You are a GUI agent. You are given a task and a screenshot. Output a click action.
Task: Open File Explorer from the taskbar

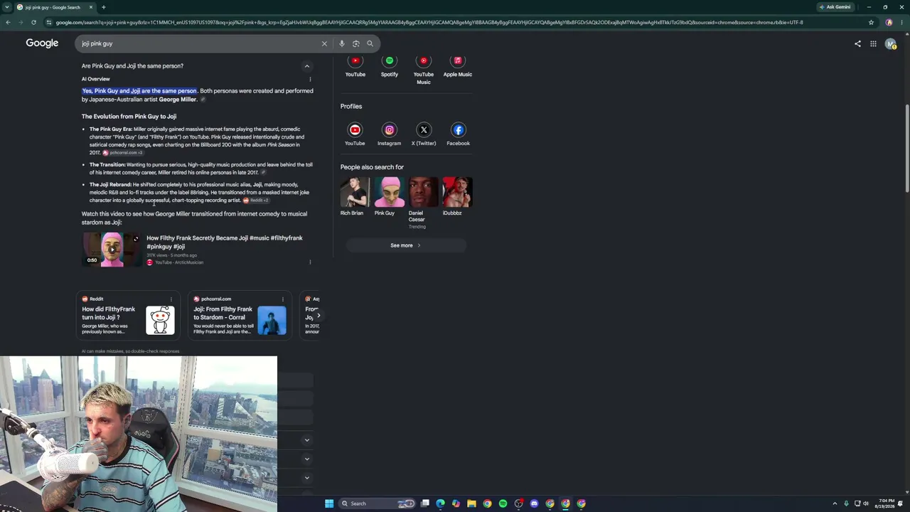471,503
